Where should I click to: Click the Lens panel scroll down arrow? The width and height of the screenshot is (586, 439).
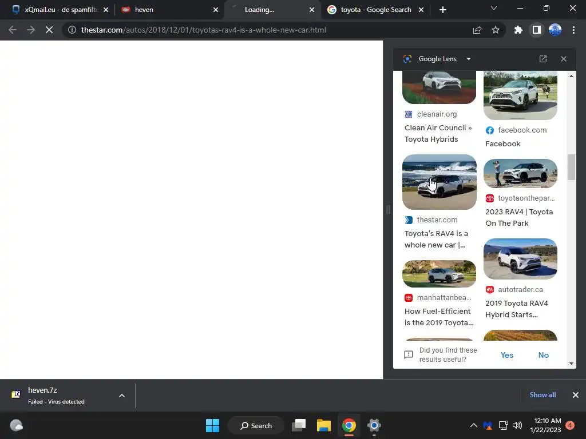tap(572, 363)
